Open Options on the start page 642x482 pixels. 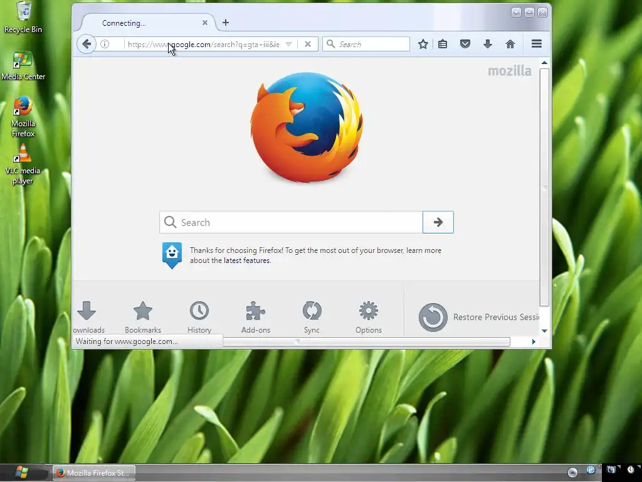click(369, 317)
